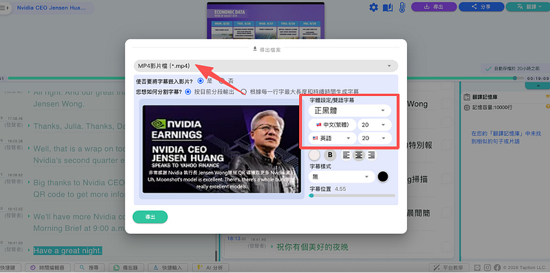
Task: Open the font size dropdown for 中文(繁體)
Action: tap(374, 125)
